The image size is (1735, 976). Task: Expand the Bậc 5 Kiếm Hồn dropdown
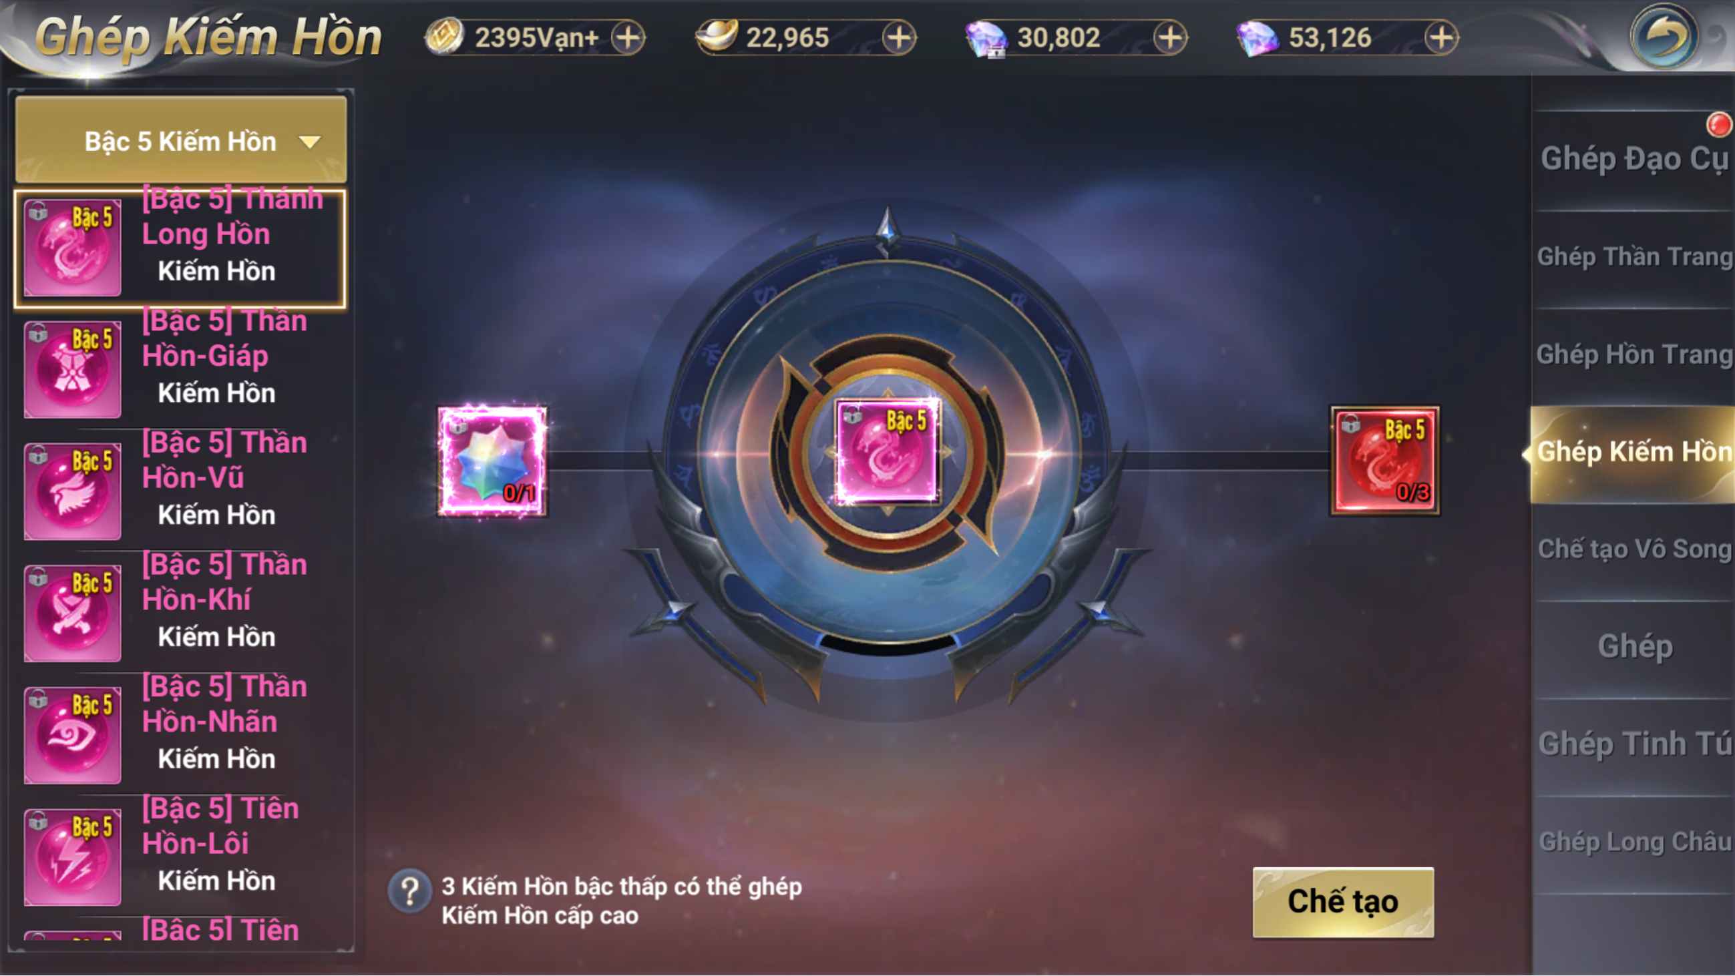coord(180,140)
